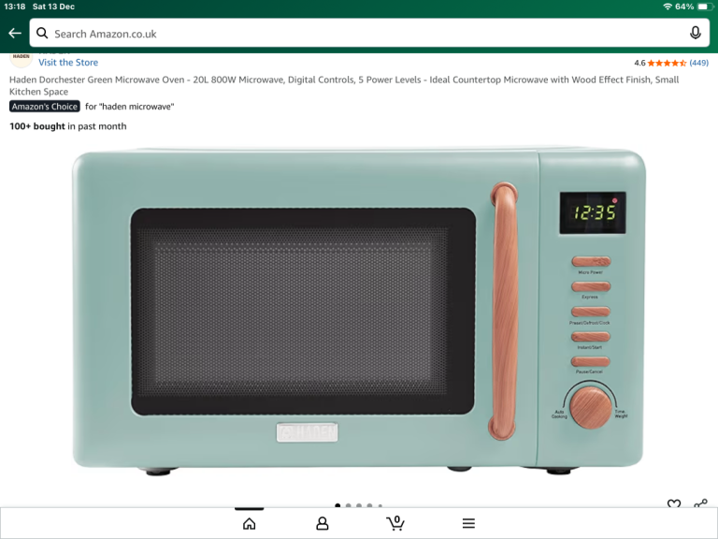The width and height of the screenshot is (718, 539).
Task: Open the hamburger menu tab
Action: (468, 523)
